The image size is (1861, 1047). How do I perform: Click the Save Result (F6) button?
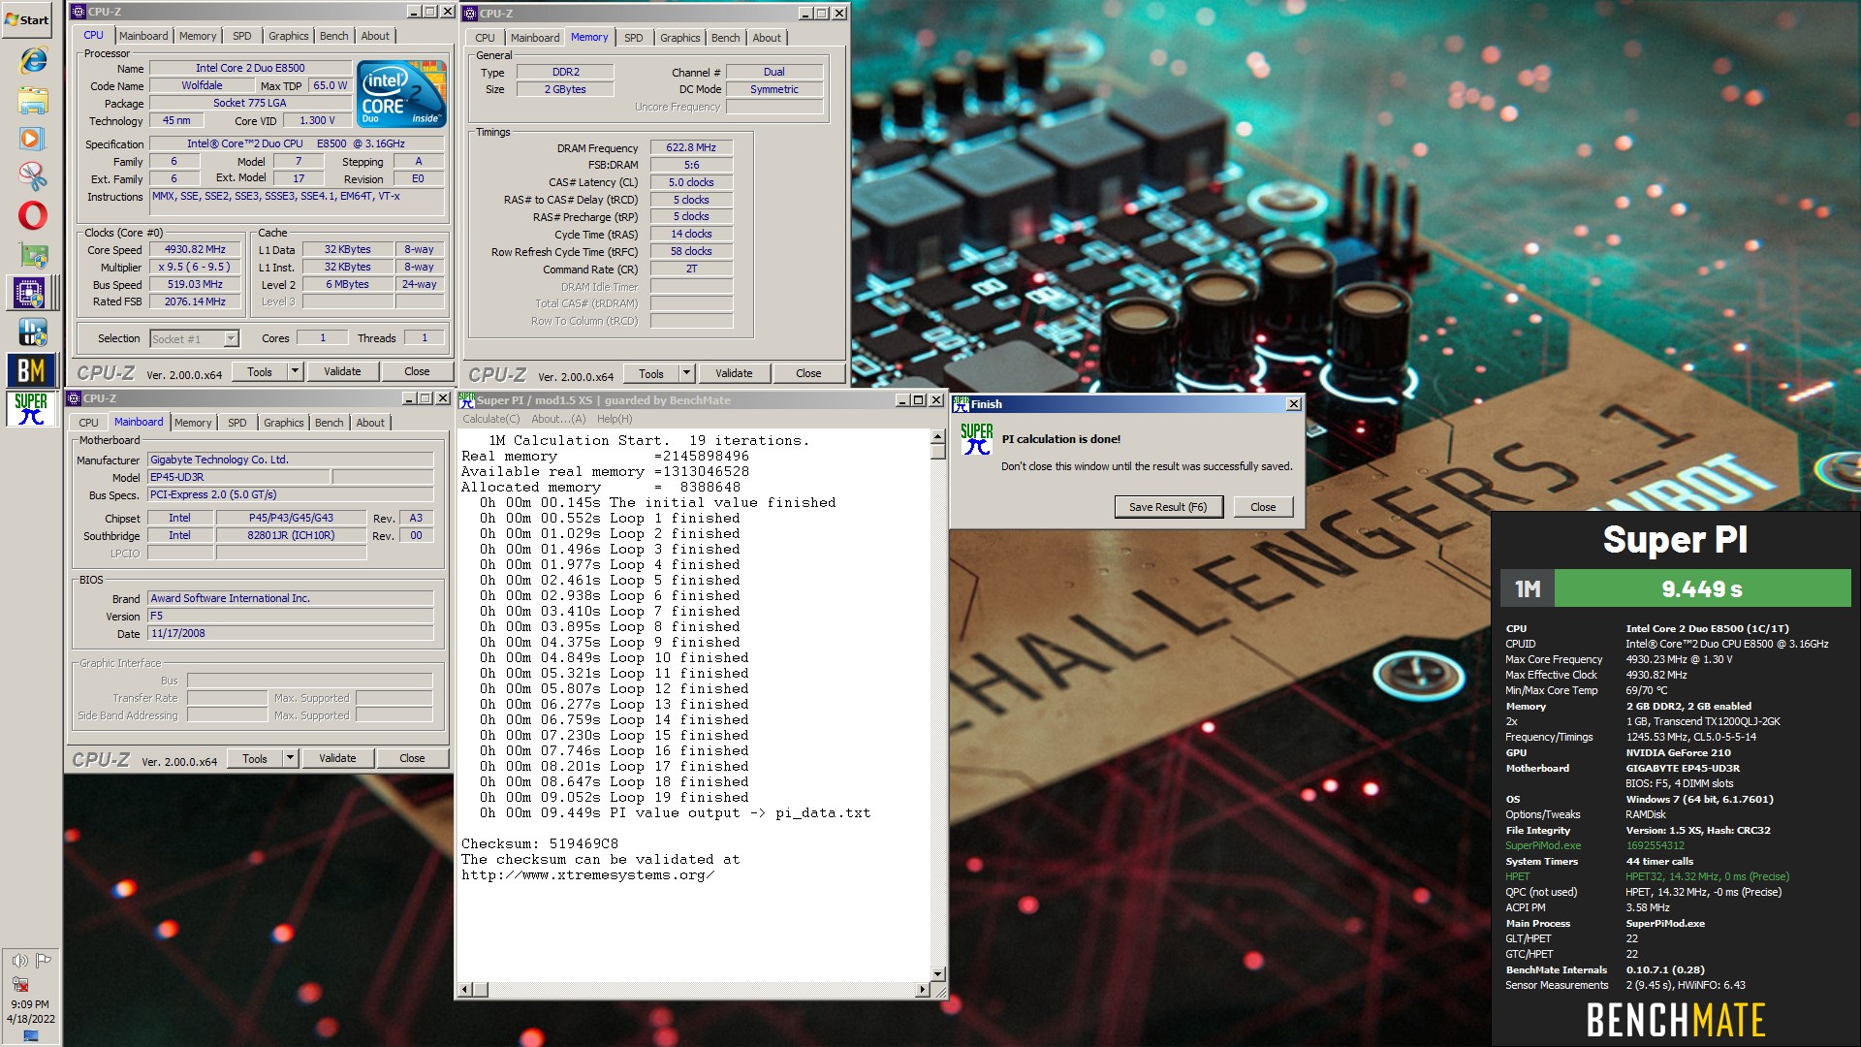coord(1168,507)
